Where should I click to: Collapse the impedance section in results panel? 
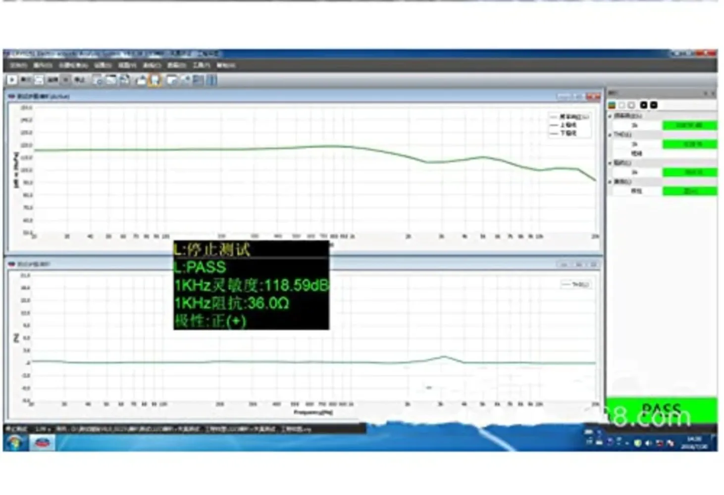[610, 163]
